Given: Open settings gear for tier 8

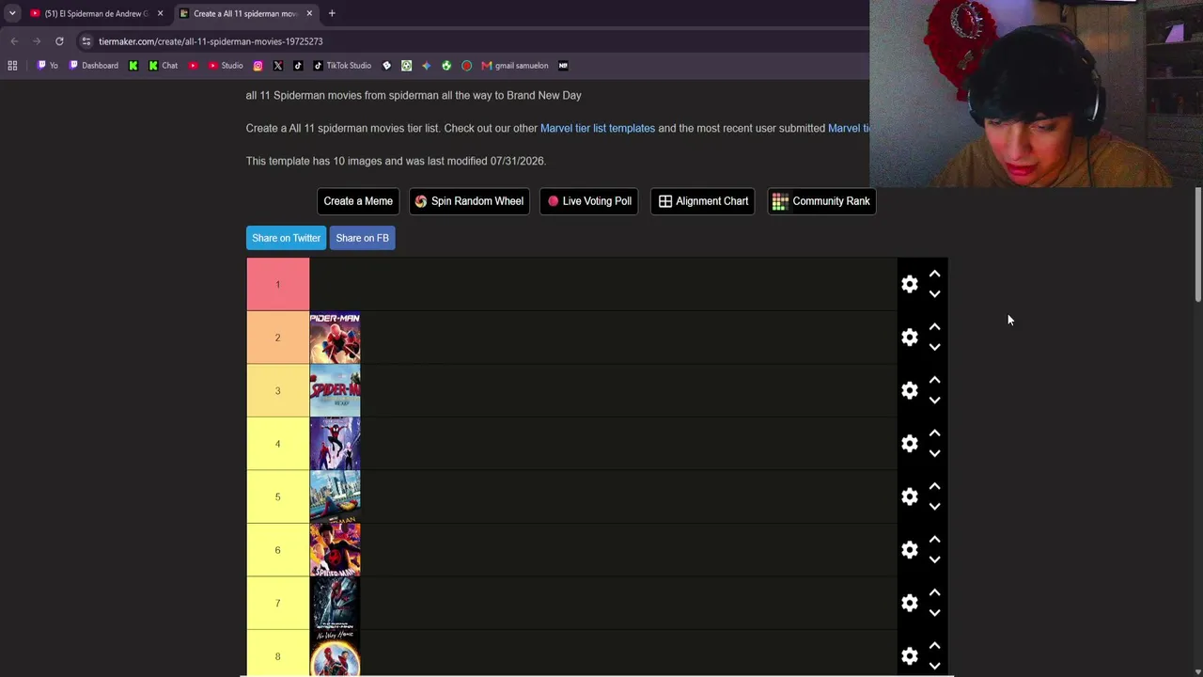Looking at the screenshot, I should (x=910, y=655).
